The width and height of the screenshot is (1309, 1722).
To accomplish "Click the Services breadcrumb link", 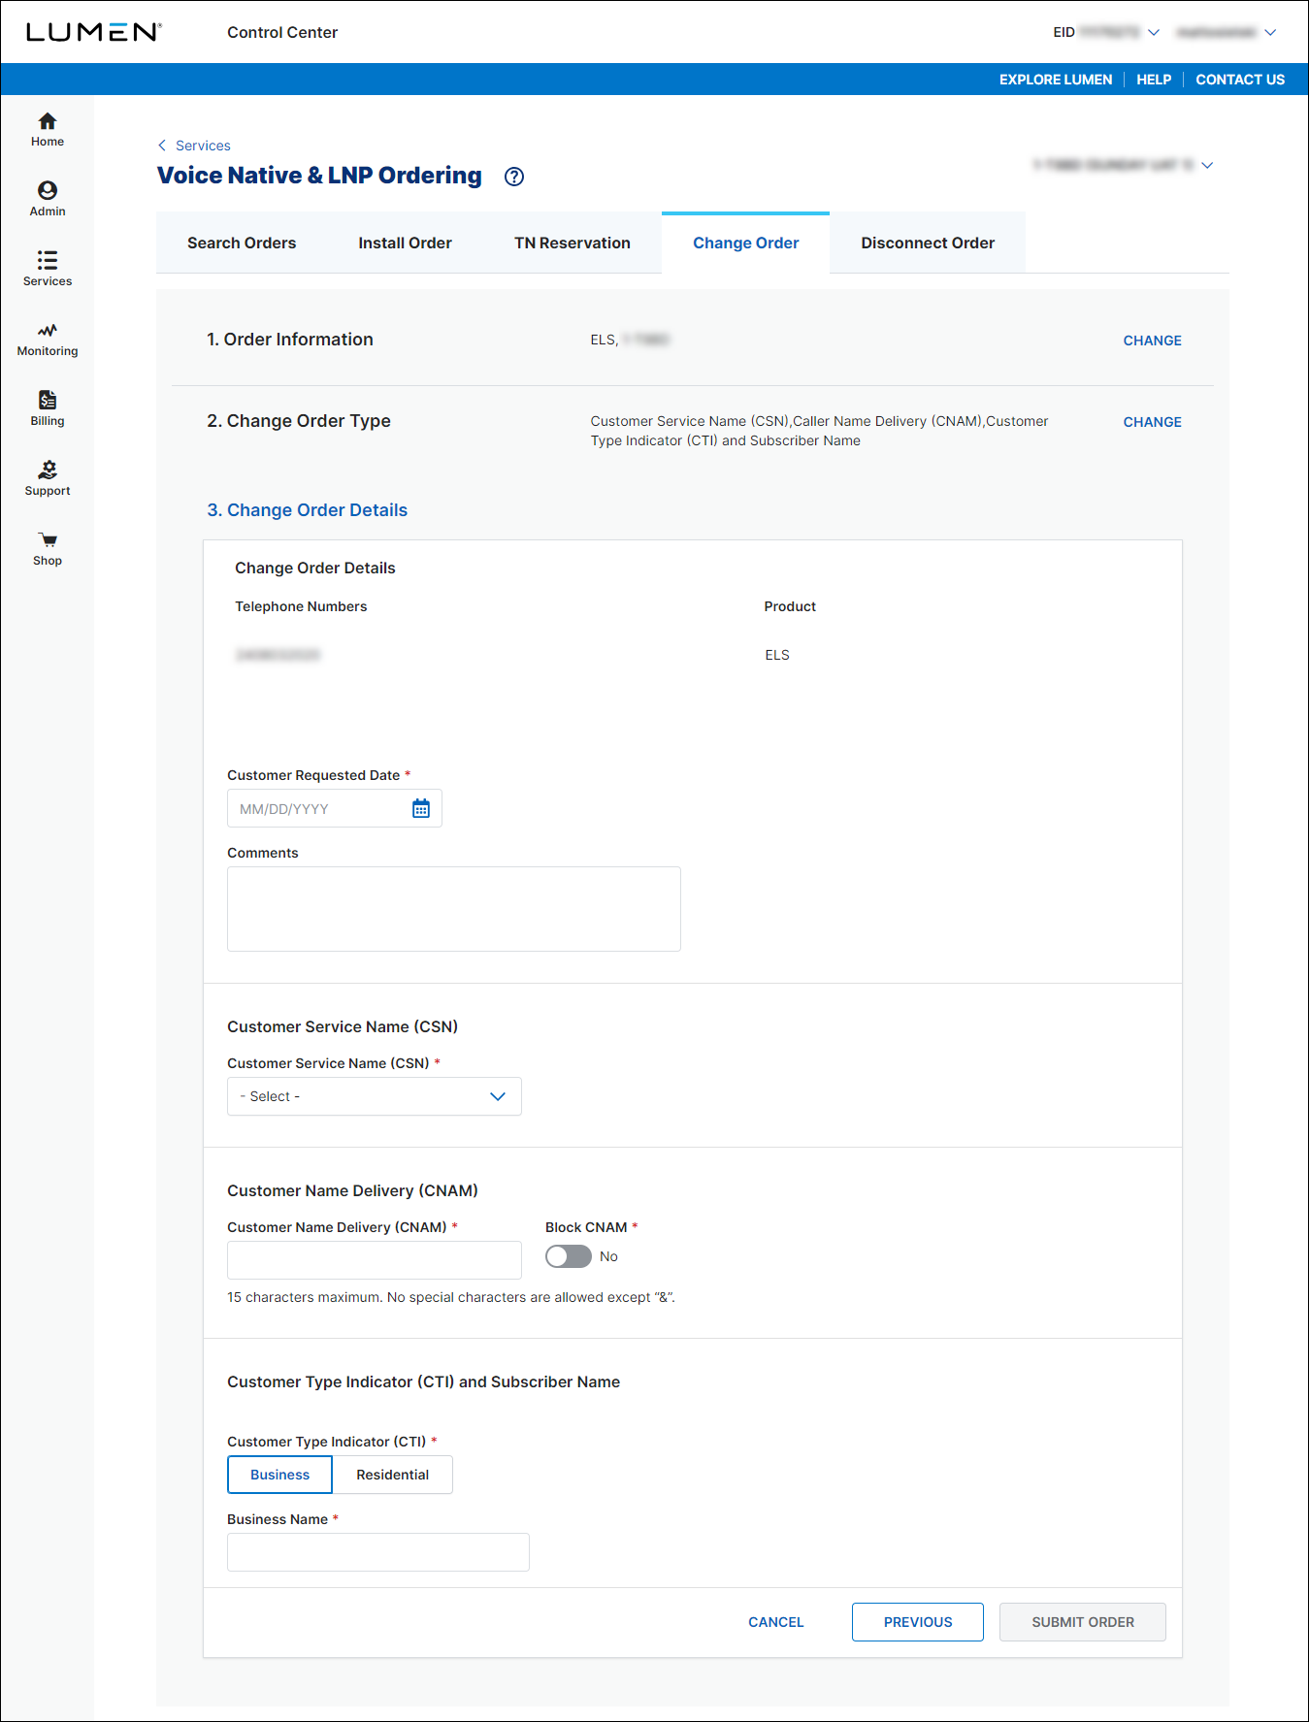I will [x=203, y=146].
